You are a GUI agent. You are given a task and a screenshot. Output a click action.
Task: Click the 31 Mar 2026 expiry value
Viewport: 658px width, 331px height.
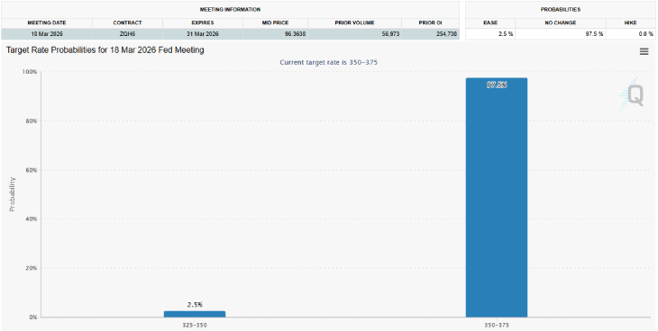click(203, 34)
